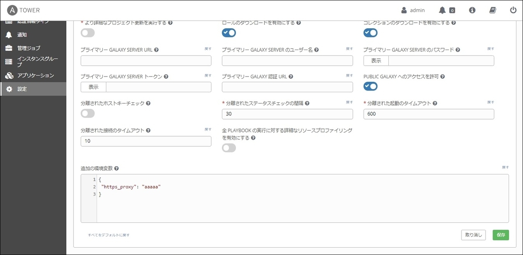Viewport: 523px width, 255px height.
Task: Click the logout power icon
Action: tap(513, 10)
